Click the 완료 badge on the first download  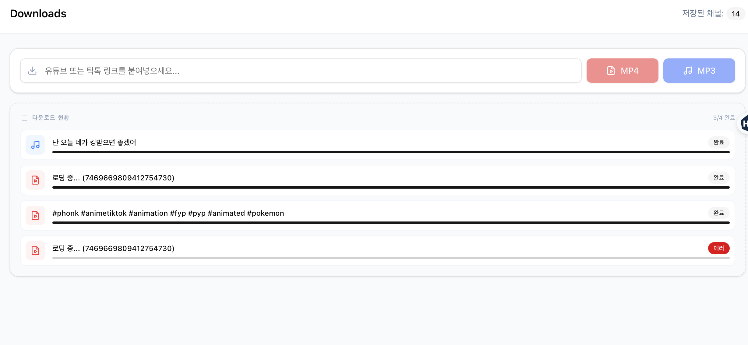[x=718, y=142]
